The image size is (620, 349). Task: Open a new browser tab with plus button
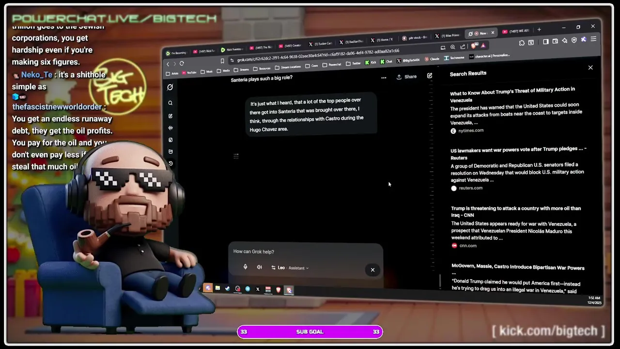tap(539, 30)
